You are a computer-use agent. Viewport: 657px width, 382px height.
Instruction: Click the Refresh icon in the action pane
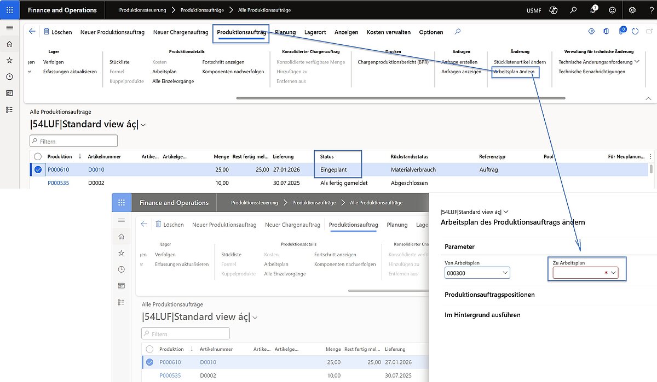coord(634,31)
